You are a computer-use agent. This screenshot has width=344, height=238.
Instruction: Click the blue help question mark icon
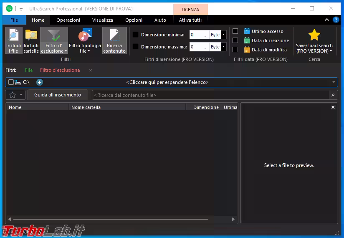coord(336,20)
